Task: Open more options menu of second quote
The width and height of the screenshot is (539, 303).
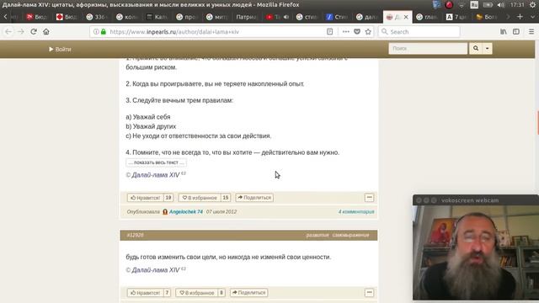Action: tap(369, 293)
